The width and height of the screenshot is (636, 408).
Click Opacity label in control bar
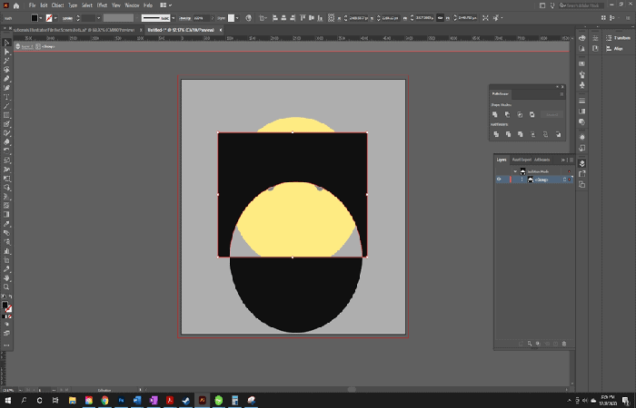click(185, 18)
